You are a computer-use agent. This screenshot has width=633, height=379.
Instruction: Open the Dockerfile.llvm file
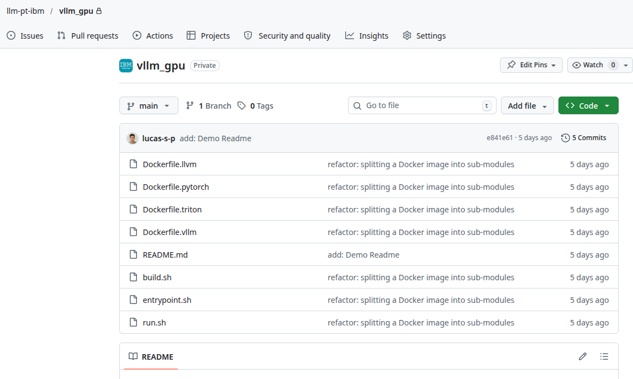coord(170,164)
